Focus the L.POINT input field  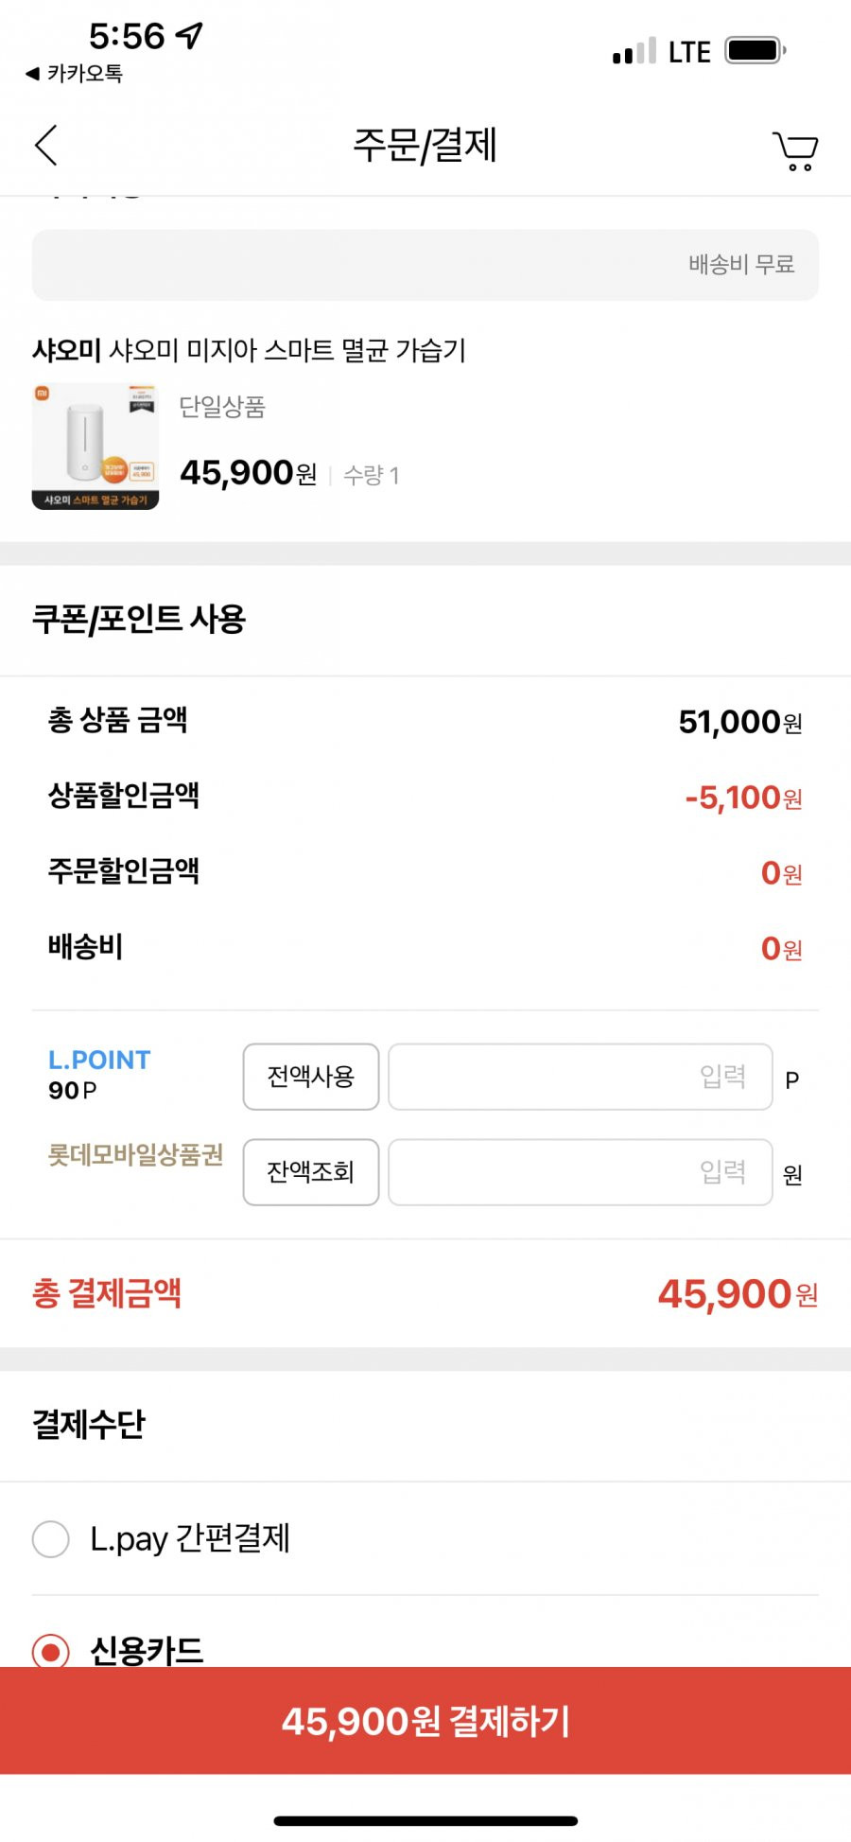click(581, 1077)
